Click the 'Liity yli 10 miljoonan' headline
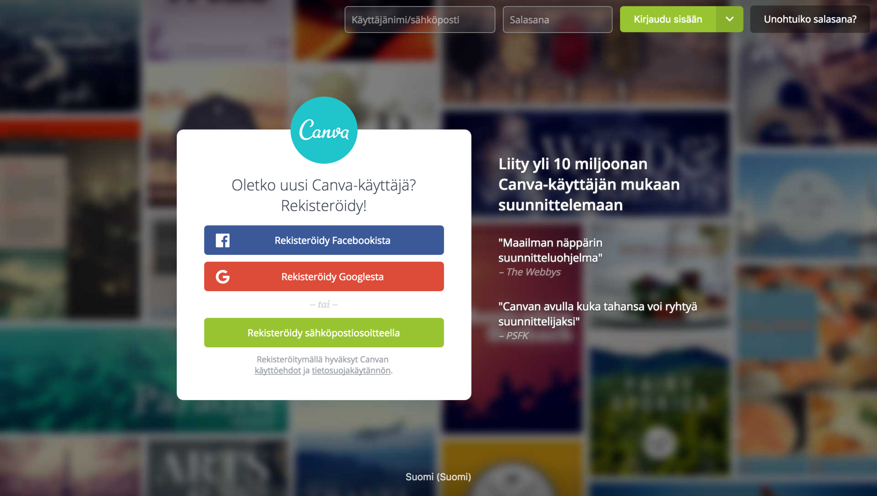 pos(589,184)
